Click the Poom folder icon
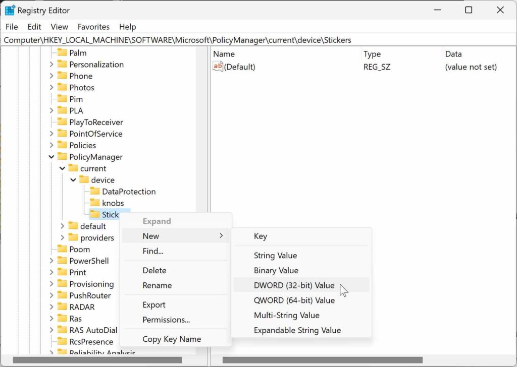The image size is (517, 367). (62, 249)
